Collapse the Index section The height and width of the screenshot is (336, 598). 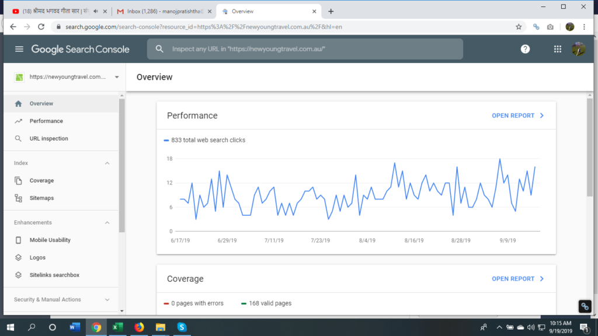[107, 163]
